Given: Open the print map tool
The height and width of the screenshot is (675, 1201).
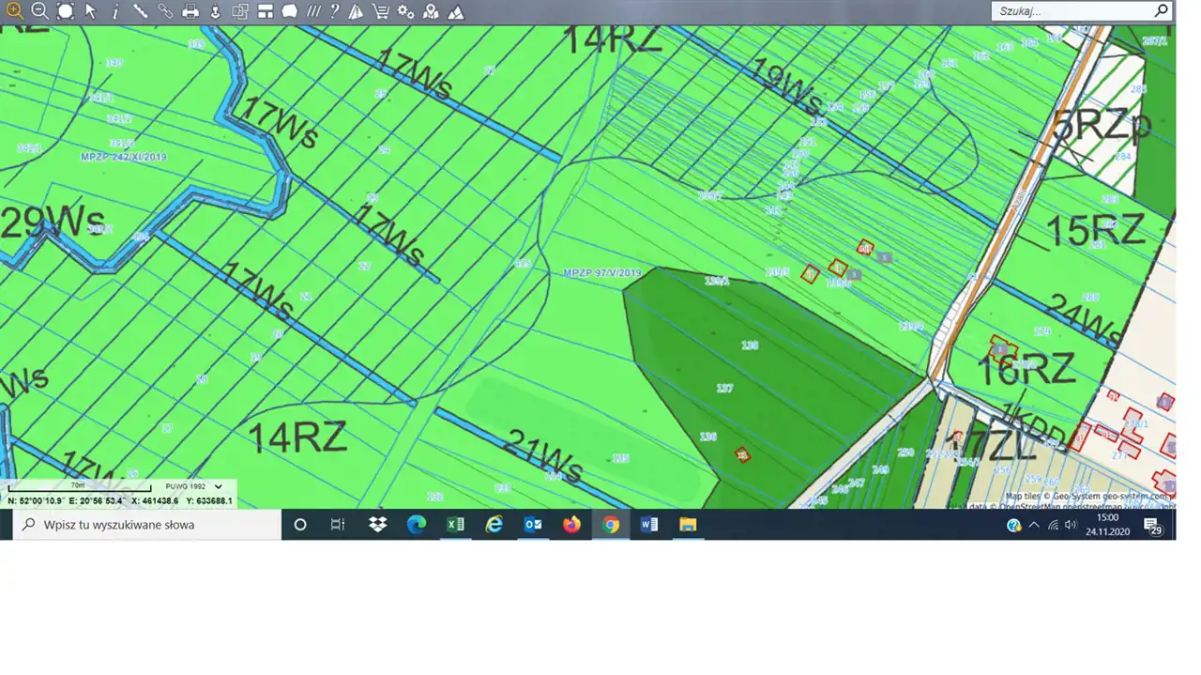Looking at the screenshot, I should 190,11.
